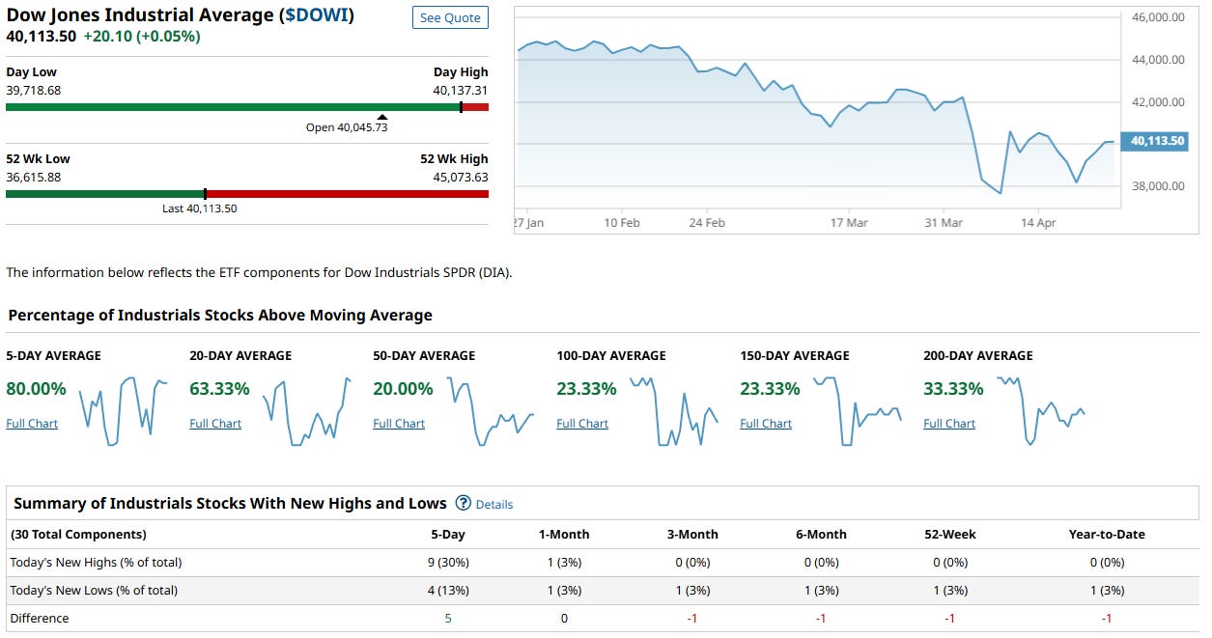Click the 46,000.00 price axis label

click(1156, 17)
